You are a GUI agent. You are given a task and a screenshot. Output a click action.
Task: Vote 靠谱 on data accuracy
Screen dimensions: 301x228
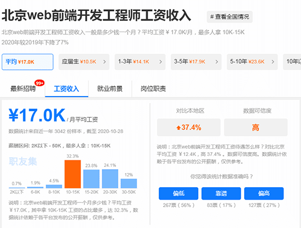(x=221, y=194)
